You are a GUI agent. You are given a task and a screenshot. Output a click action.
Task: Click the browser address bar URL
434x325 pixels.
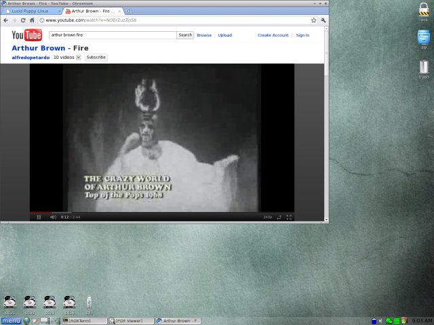(x=91, y=20)
